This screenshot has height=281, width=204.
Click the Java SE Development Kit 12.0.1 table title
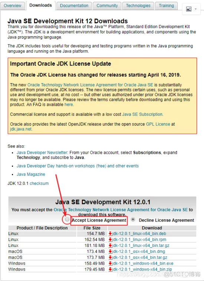tap(103, 202)
